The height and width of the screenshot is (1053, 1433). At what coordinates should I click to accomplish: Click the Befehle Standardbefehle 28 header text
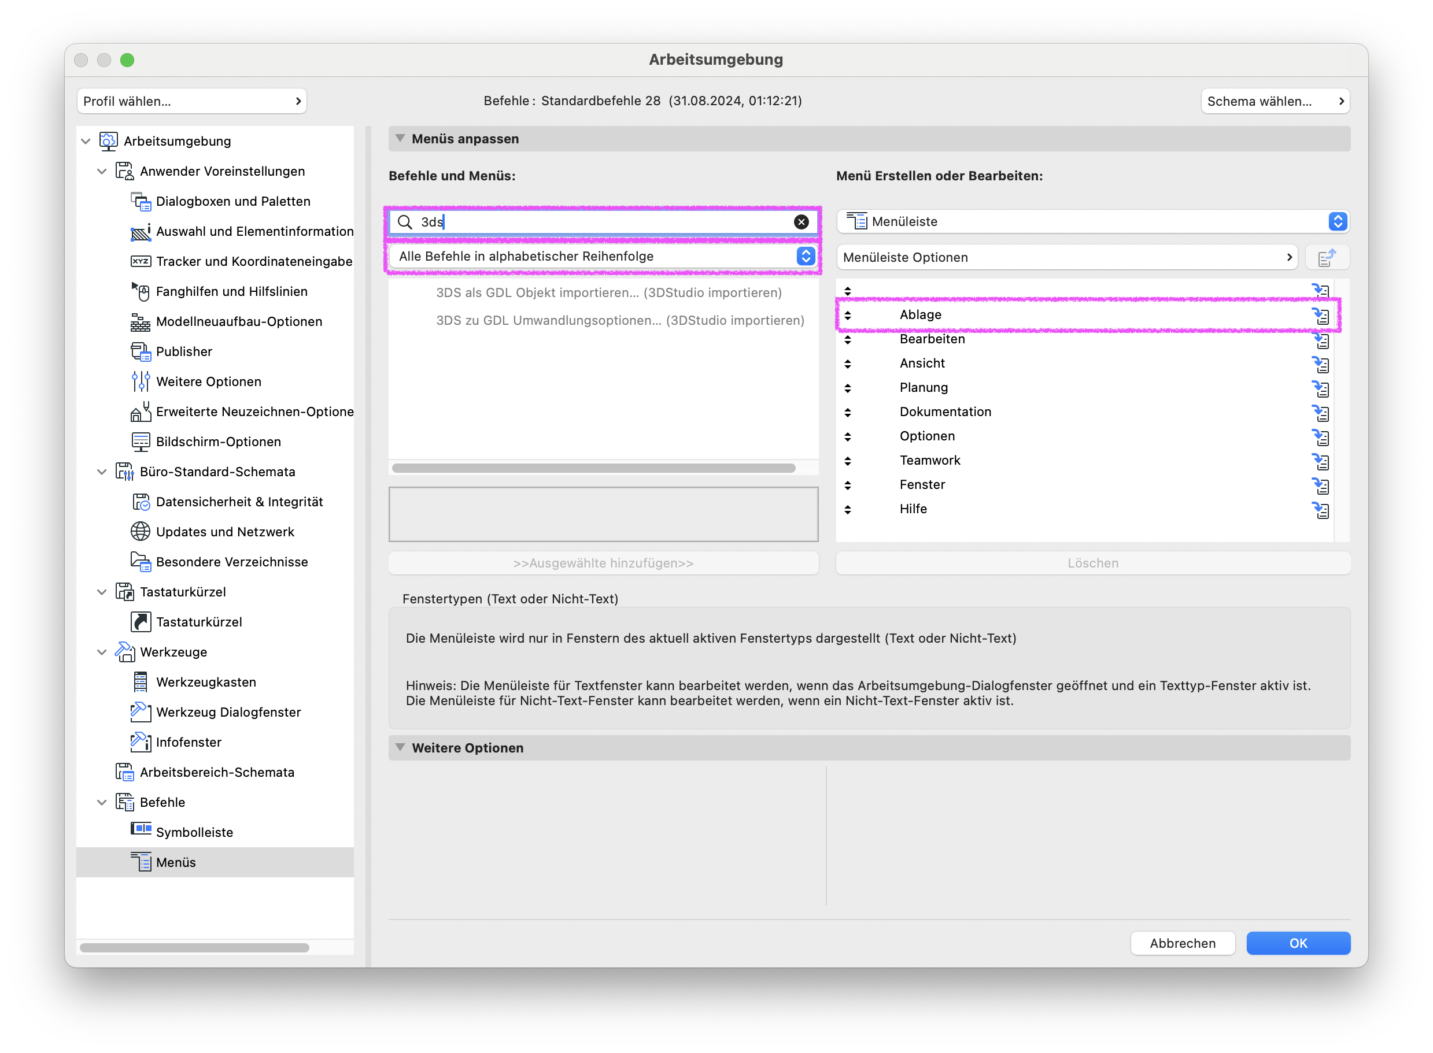pos(642,101)
